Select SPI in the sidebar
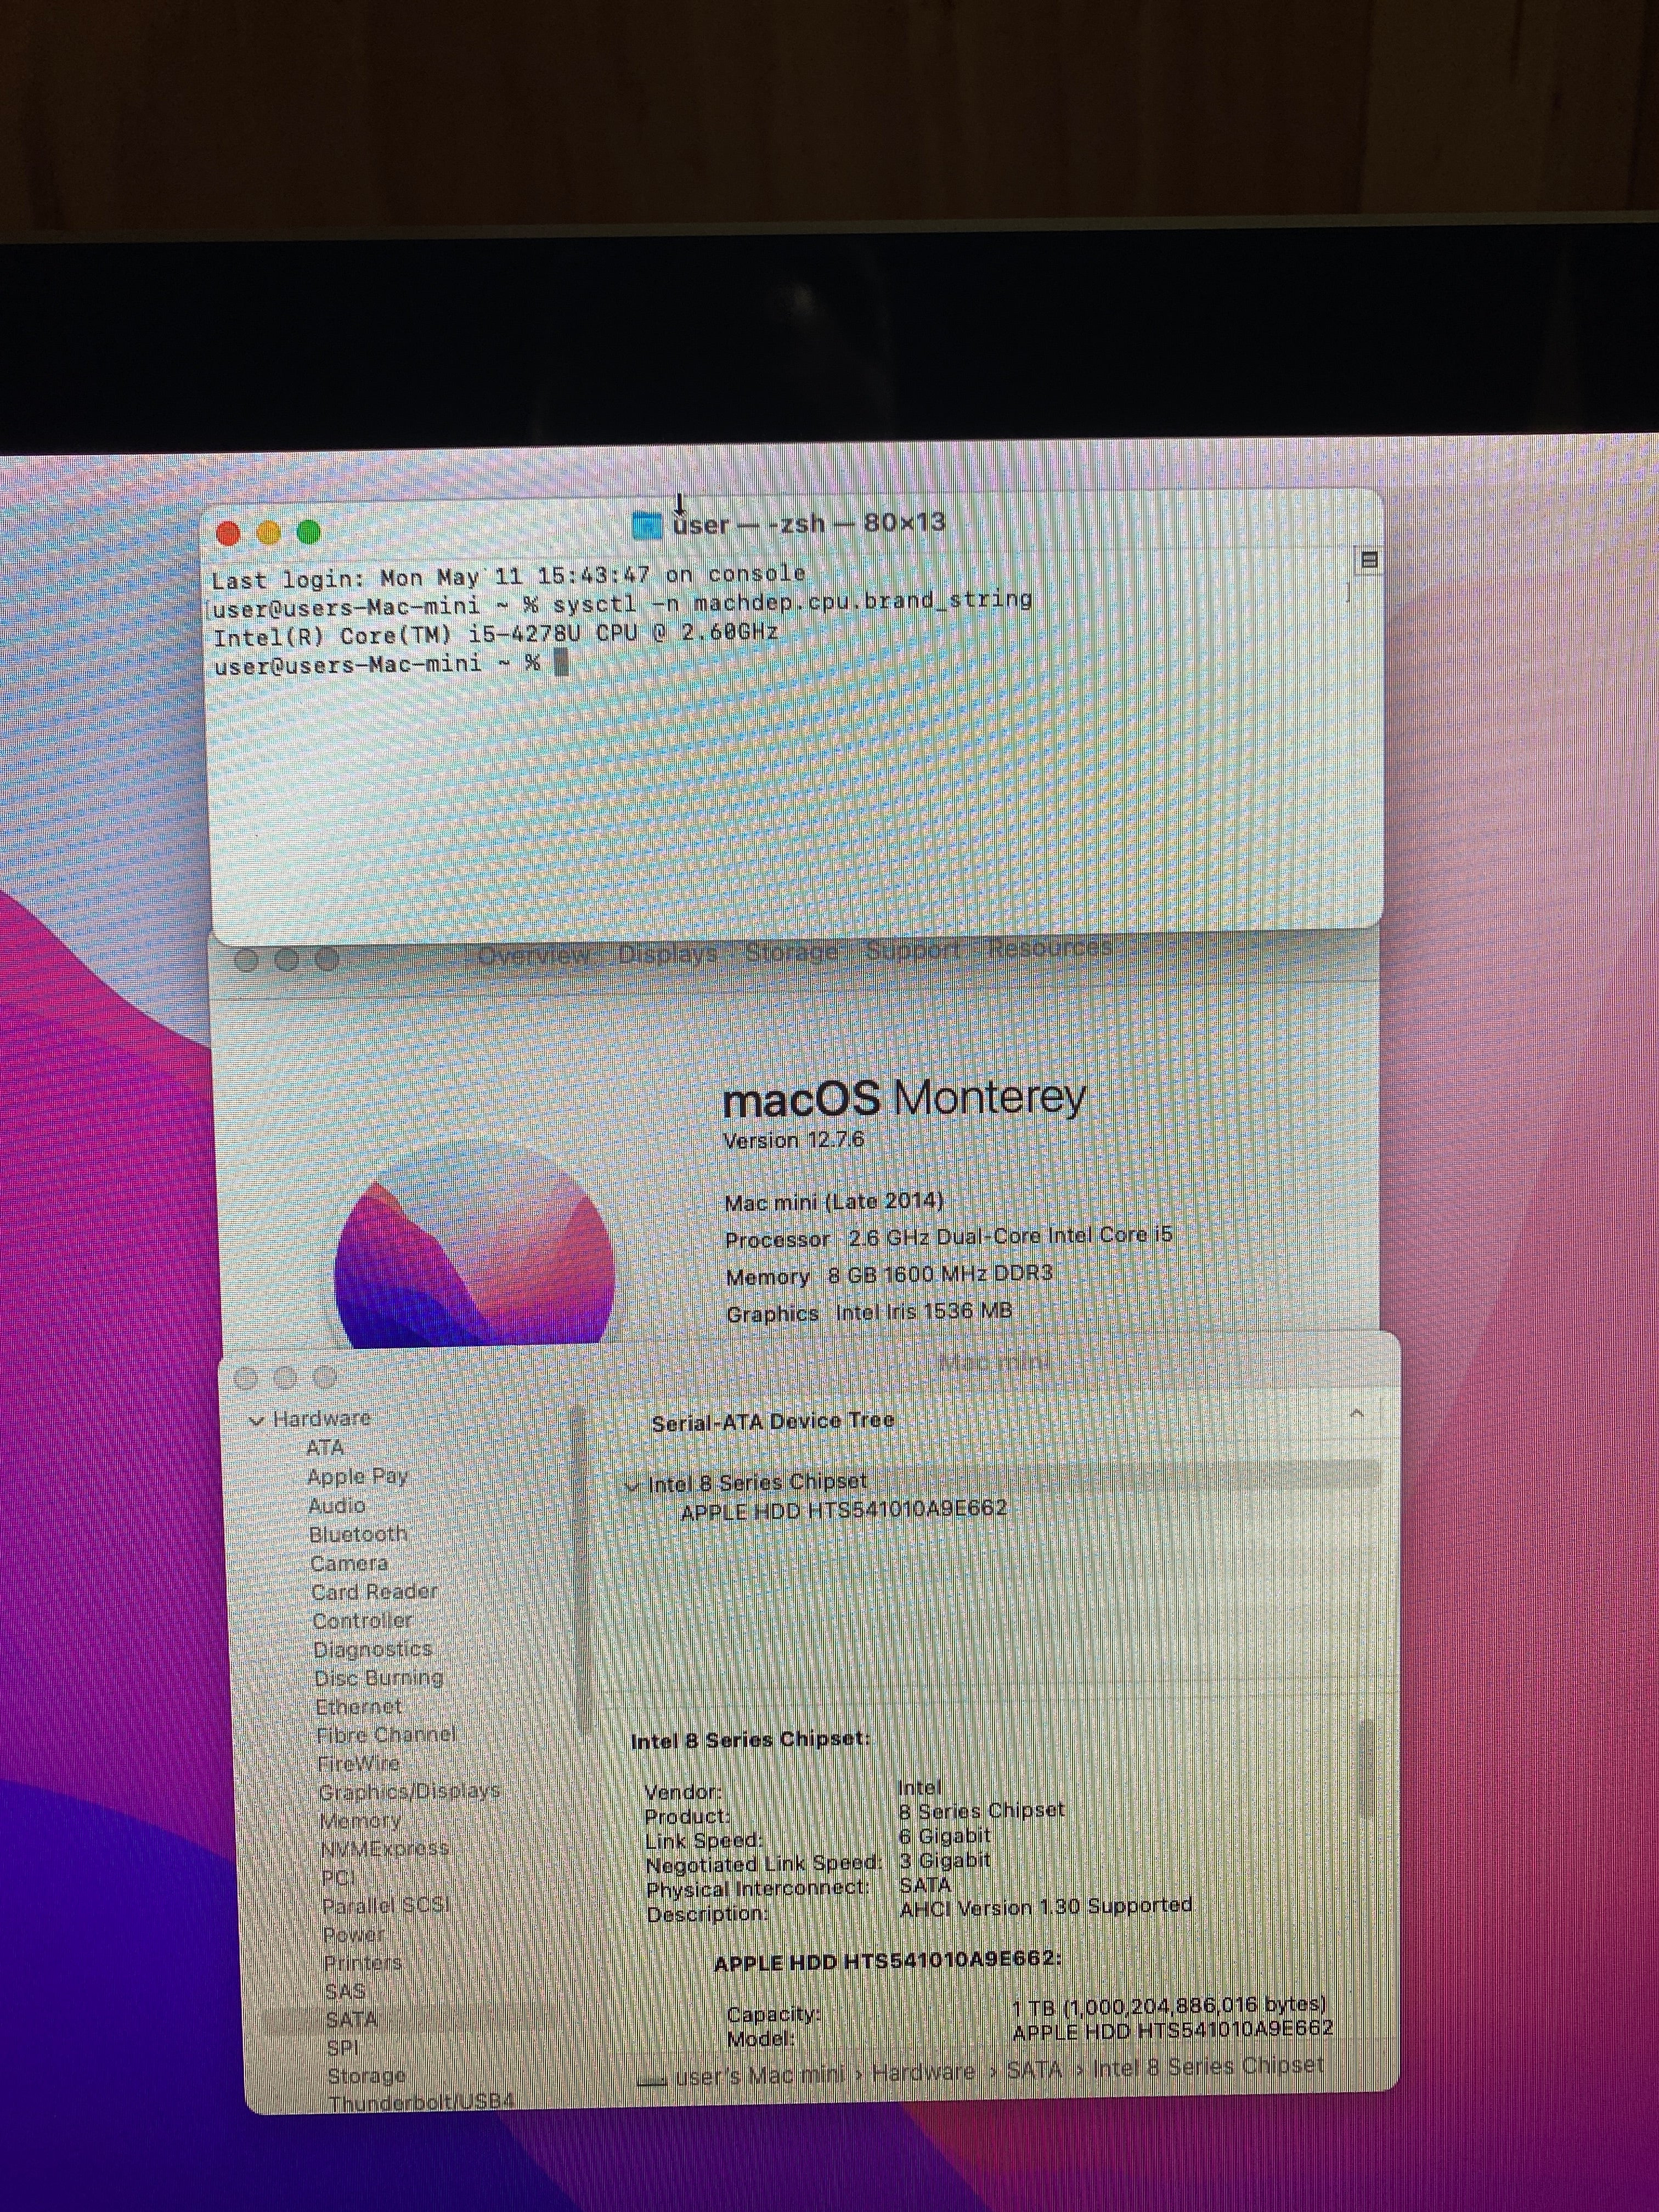 point(342,2048)
